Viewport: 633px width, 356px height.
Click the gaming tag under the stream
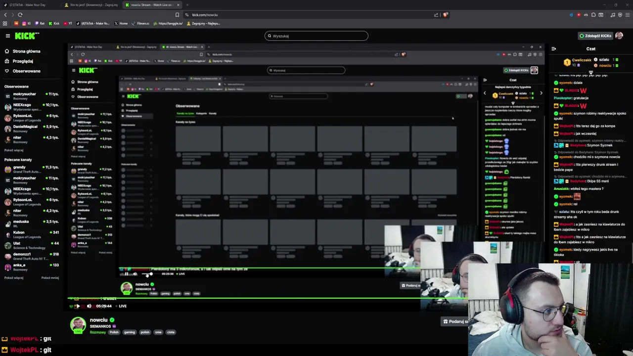pos(130,332)
